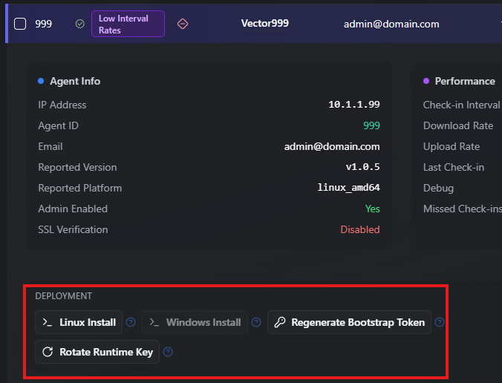502x383 pixels.
Task: Click the Upload Rate label
Action: (452, 146)
